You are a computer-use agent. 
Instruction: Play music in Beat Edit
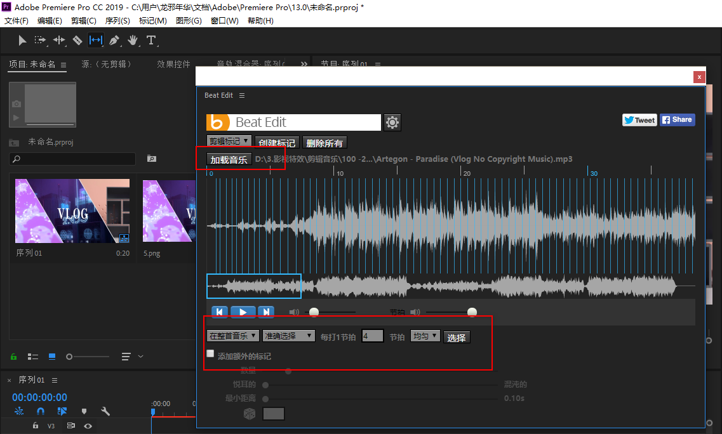point(243,312)
